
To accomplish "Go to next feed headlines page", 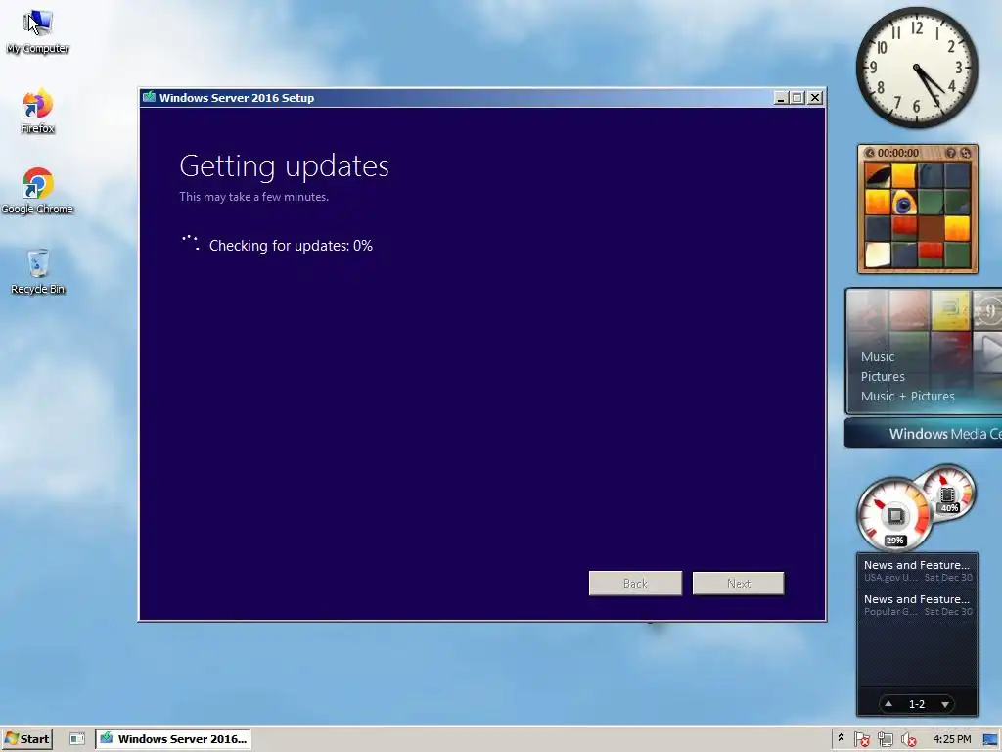I will point(944,704).
